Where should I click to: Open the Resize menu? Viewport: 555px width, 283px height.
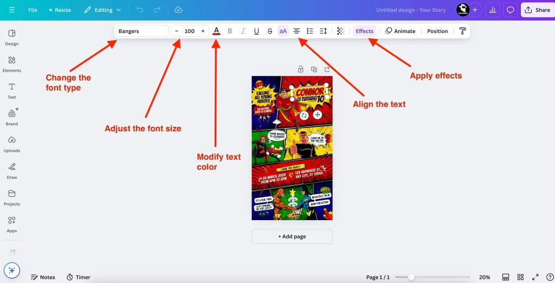click(x=59, y=10)
